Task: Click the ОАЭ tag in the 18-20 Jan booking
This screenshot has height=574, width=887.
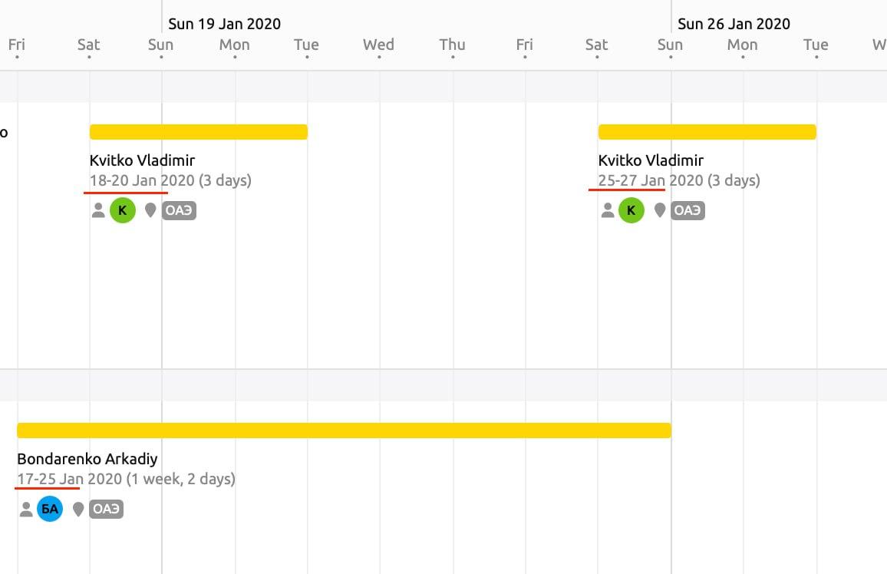Action: 179,210
